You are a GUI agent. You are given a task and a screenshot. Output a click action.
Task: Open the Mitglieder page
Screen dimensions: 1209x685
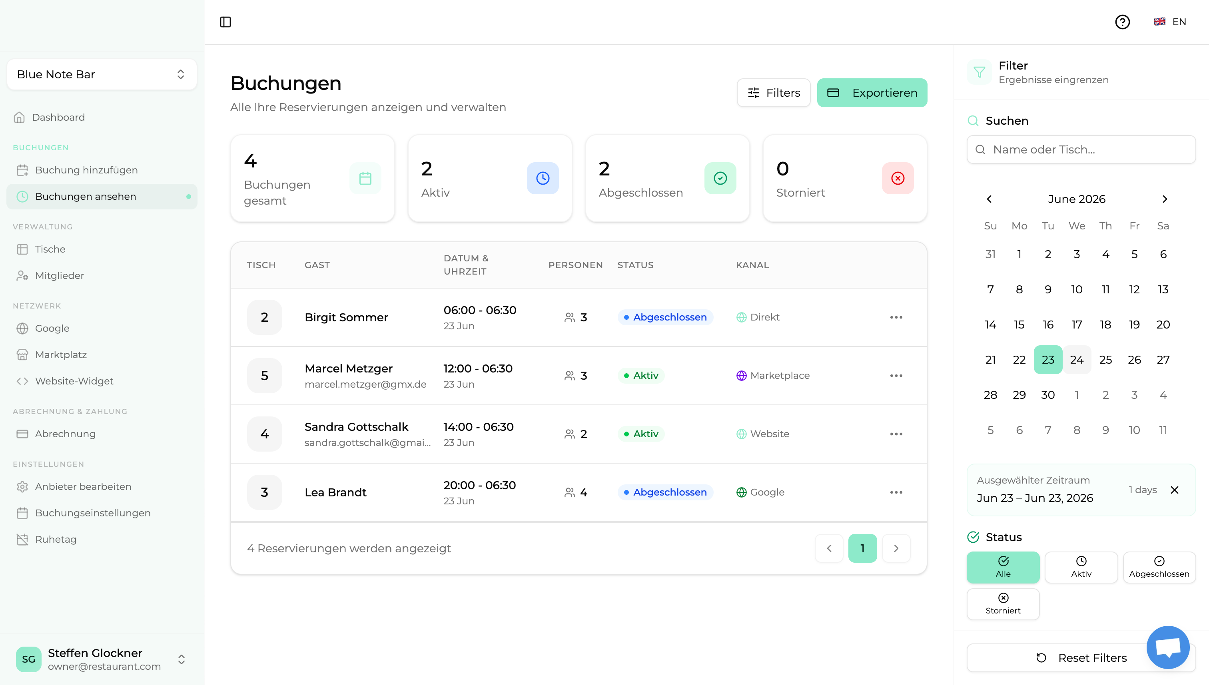[x=102, y=275]
